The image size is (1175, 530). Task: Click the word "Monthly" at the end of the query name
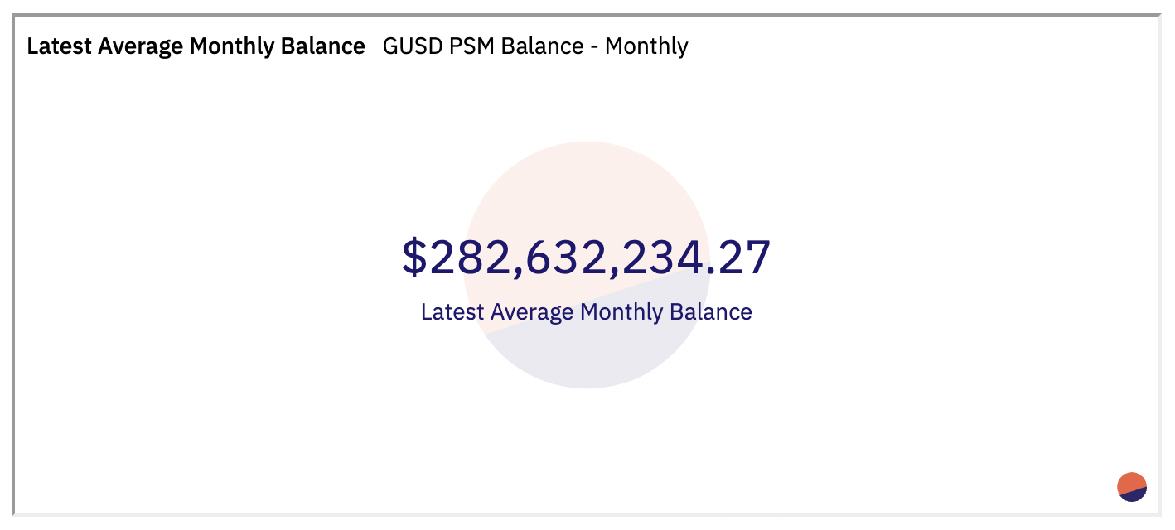click(x=646, y=46)
